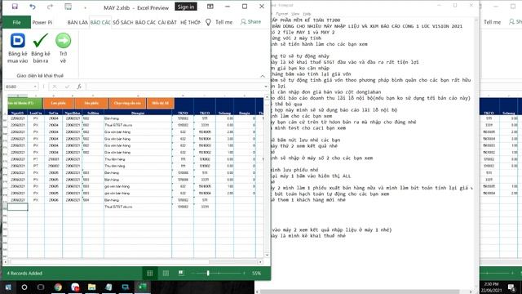Collapse the ribbon with the chevron
Screen dimensions: 522x294
tap(263, 76)
